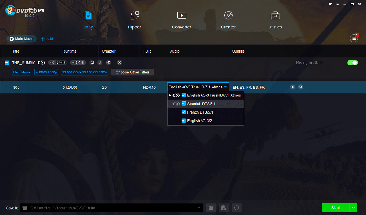Add a new source with Add

point(47,39)
